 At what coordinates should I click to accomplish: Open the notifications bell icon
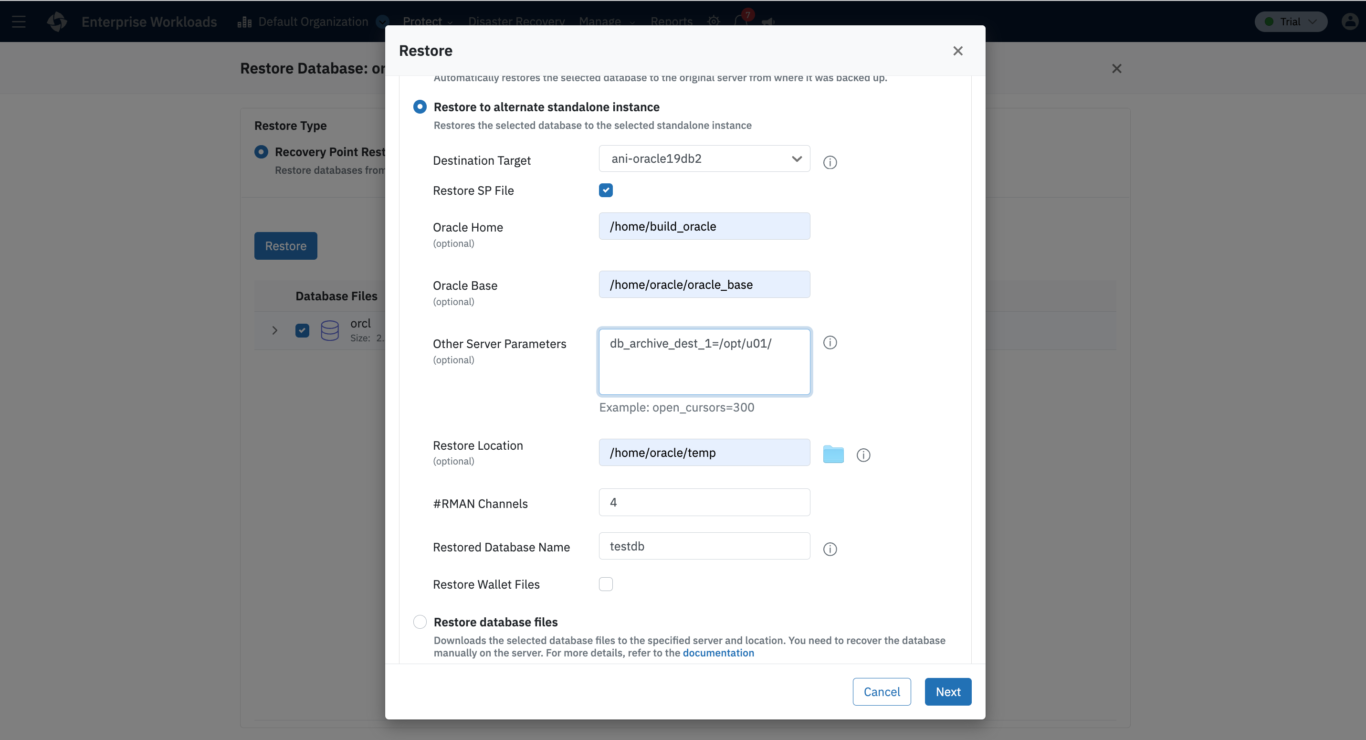(x=741, y=21)
